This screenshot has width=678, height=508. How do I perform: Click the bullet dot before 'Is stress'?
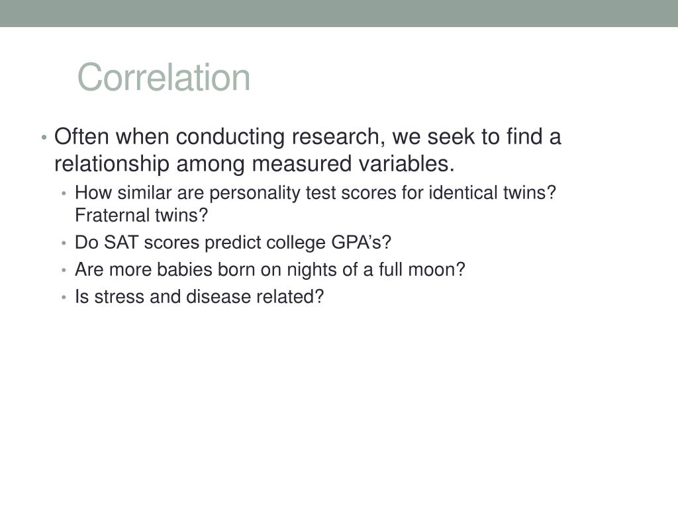tap(64, 298)
